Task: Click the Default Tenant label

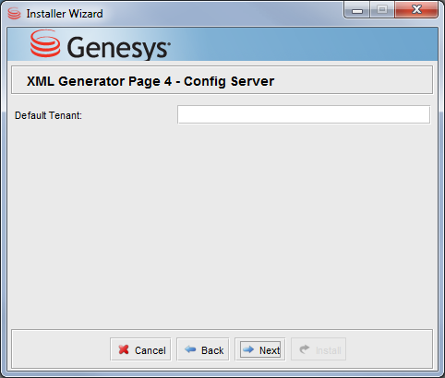Action: pos(48,115)
